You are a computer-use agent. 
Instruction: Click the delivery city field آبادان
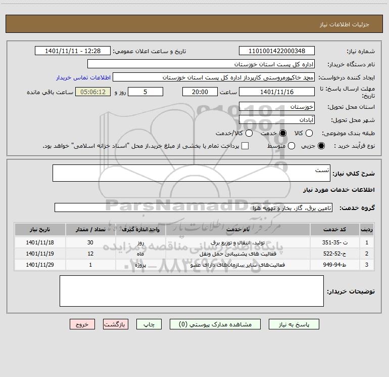(277, 119)
